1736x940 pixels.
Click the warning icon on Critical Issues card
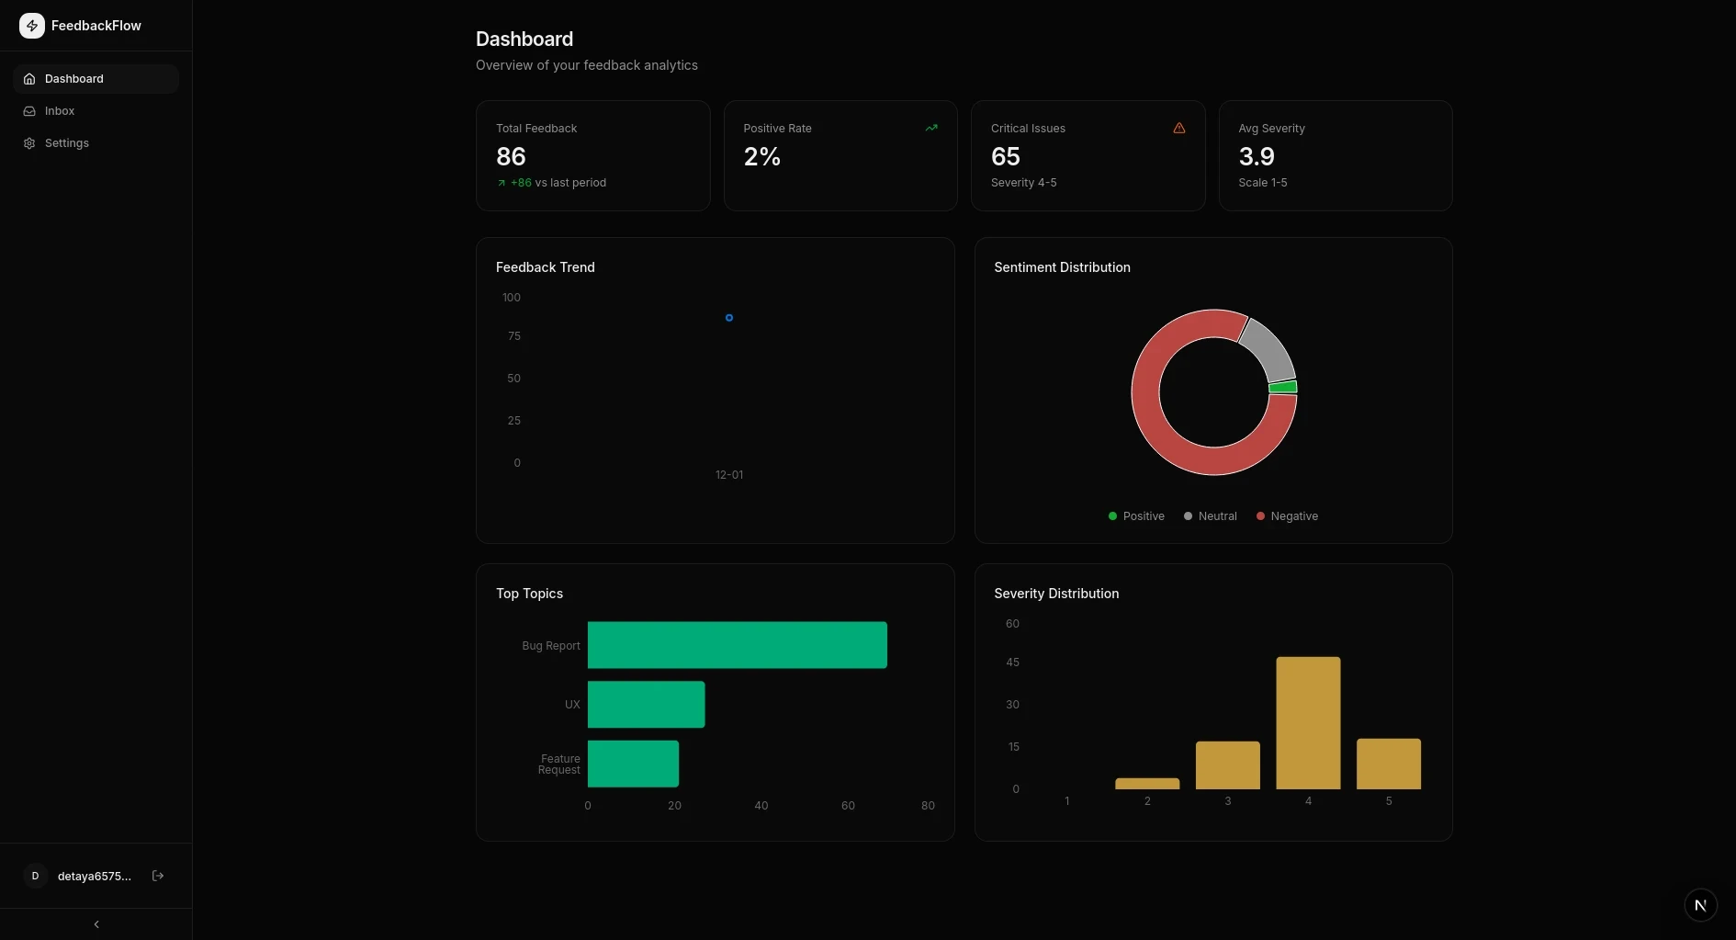(x=1178, y=128)
